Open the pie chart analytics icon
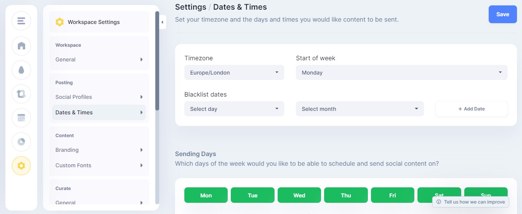 pos(21,142)
